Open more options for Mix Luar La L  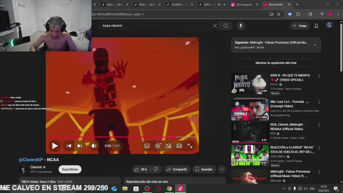(319, 102)
